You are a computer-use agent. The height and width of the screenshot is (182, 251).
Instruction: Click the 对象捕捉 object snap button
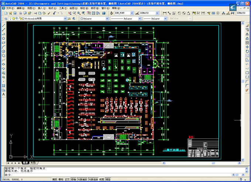pos(82,179)
